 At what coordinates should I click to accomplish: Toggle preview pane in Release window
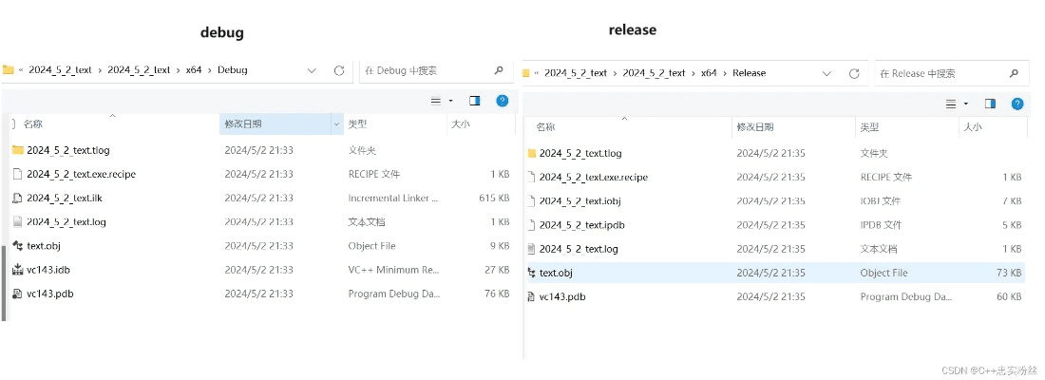[990, 104]
